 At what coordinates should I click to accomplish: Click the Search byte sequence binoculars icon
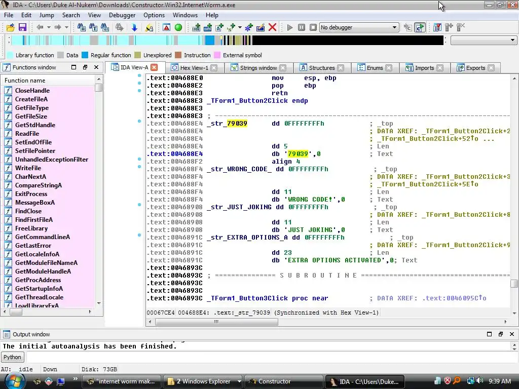click(x=105, y=27)
